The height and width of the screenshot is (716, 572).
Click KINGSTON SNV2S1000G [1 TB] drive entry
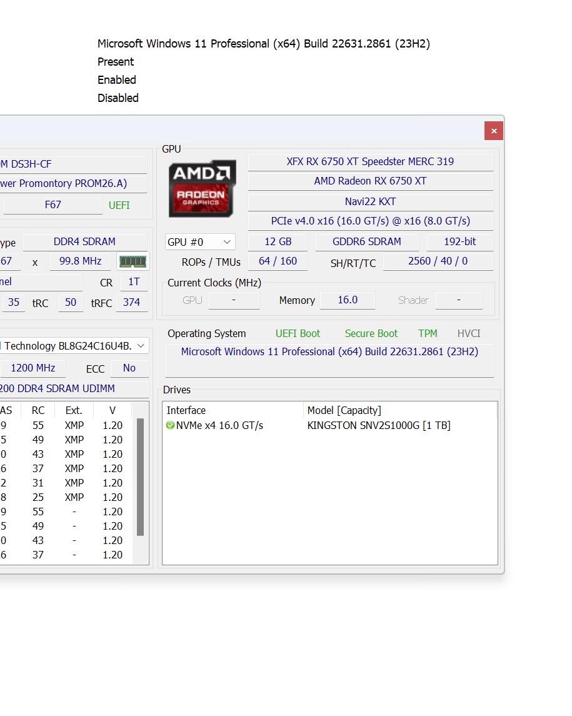(x=379, y=425)
